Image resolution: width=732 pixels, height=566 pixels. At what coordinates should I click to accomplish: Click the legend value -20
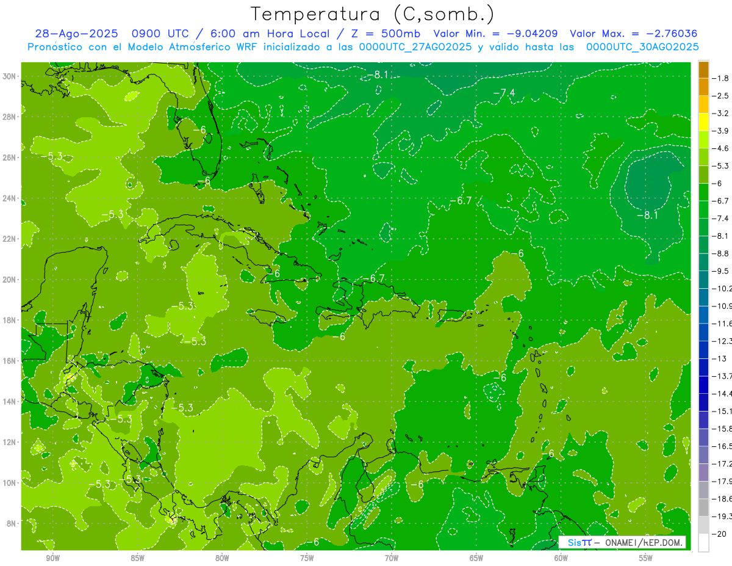tap(718, 534)
